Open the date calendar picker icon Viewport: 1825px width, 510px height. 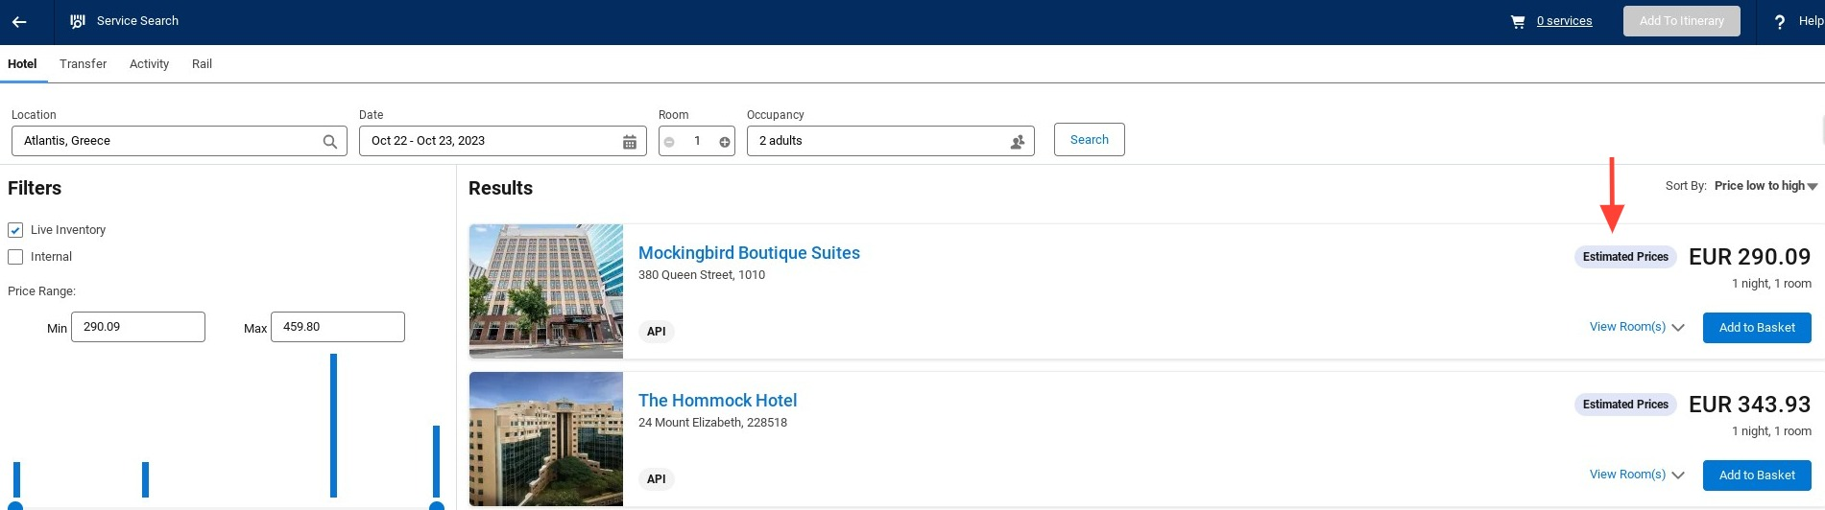pos(630,142)
